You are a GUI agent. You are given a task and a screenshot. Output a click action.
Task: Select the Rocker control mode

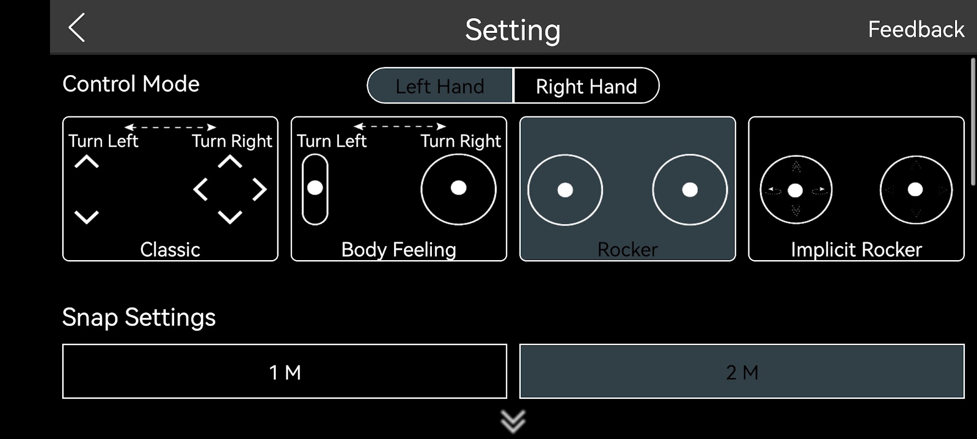pos(628,189)
